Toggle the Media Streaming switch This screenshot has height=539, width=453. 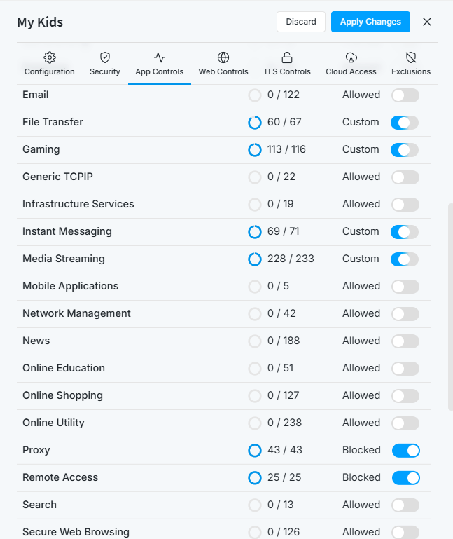coord(405,259)
